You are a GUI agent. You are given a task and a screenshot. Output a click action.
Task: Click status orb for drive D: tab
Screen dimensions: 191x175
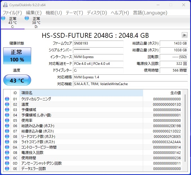point(27,18)
